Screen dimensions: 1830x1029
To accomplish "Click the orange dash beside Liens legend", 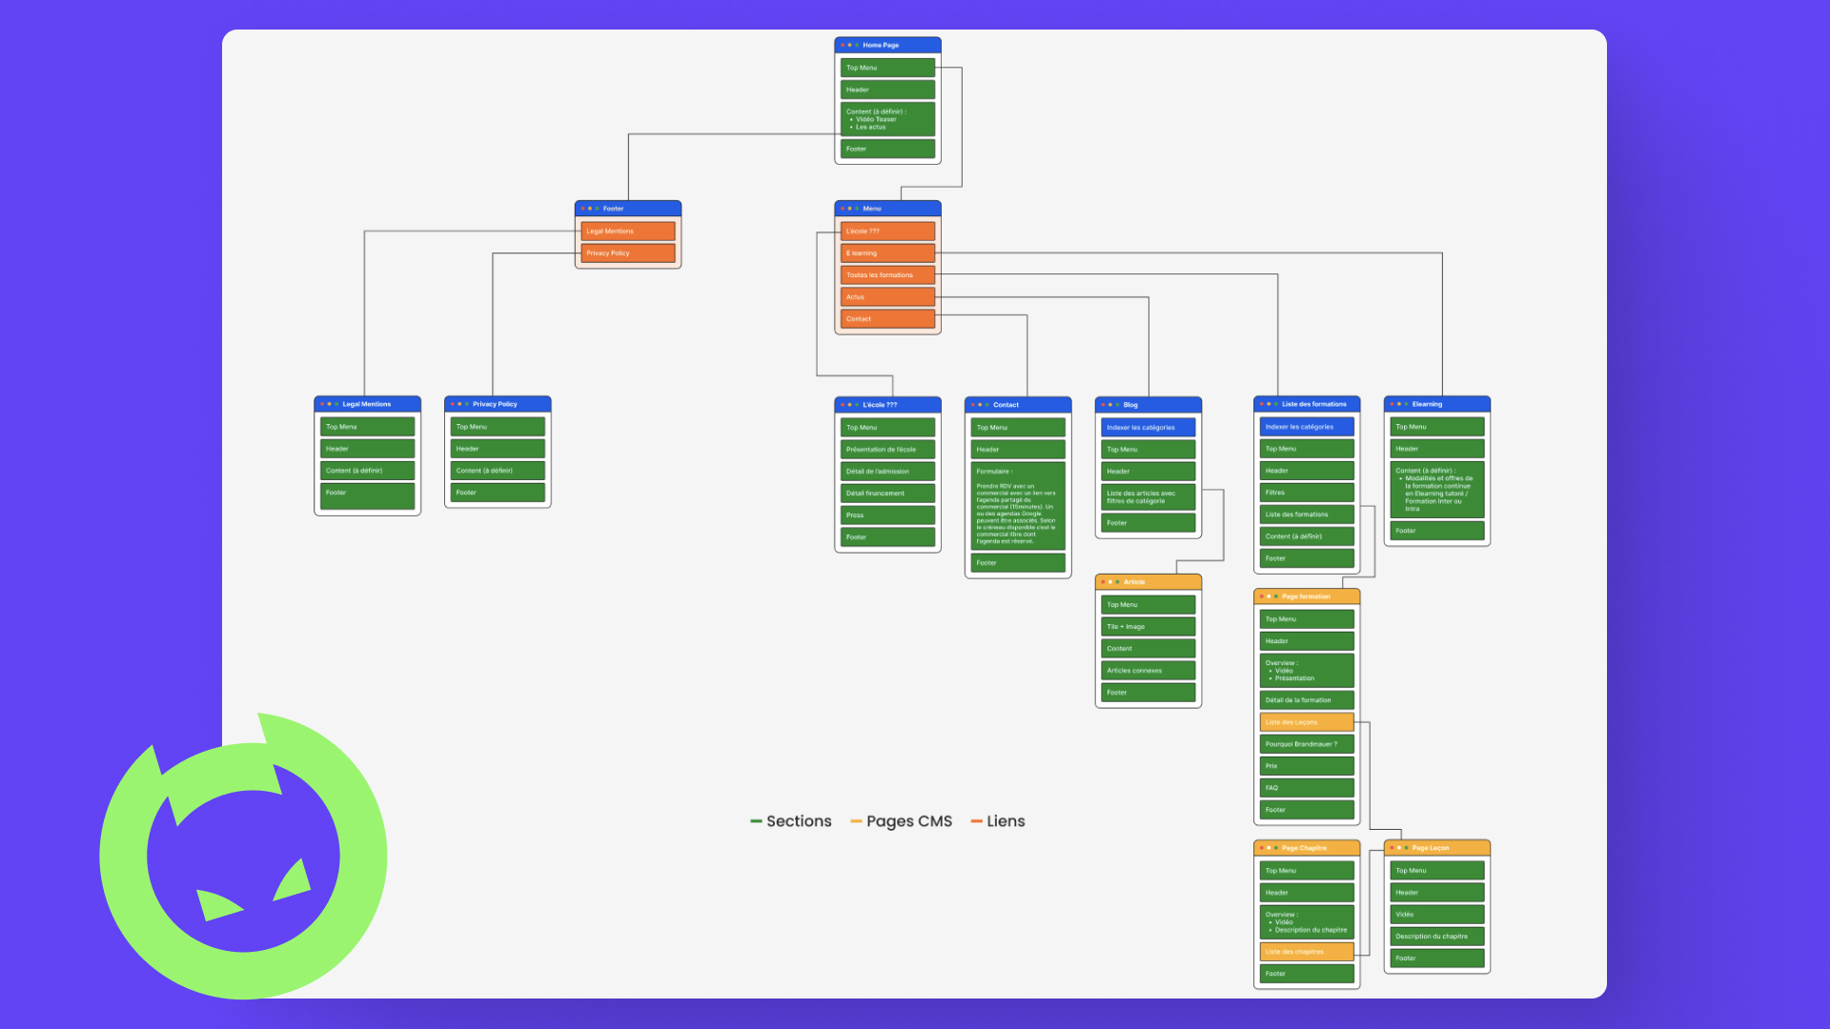I will [x=976, y=821].
